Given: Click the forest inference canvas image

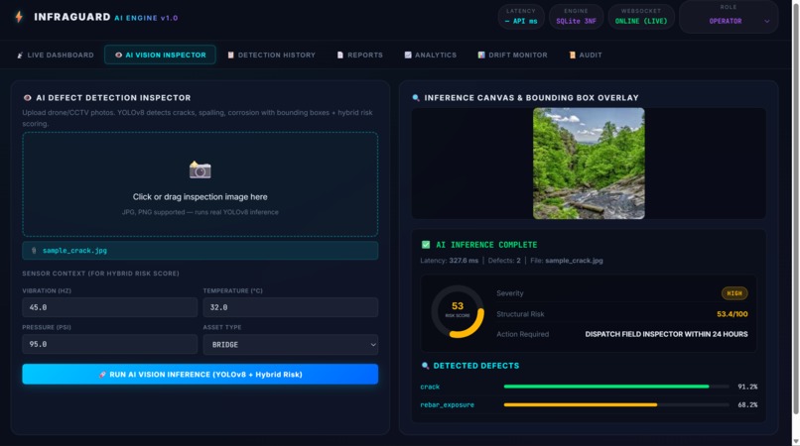Looking at the screenshot, I should pyautogui.click(x=589, y=164).
